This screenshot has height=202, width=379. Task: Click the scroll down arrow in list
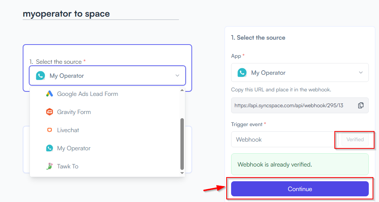coord(182,173)
